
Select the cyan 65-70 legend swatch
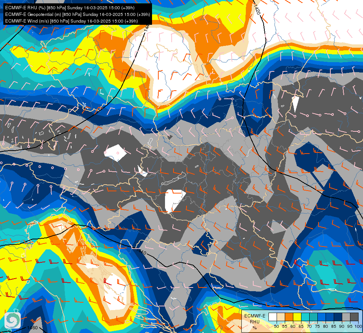pos(306,317)
